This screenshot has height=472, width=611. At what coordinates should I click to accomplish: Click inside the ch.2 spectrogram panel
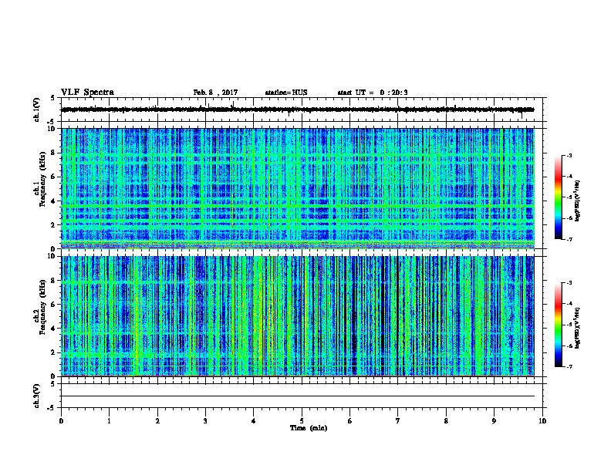point(298,316)
